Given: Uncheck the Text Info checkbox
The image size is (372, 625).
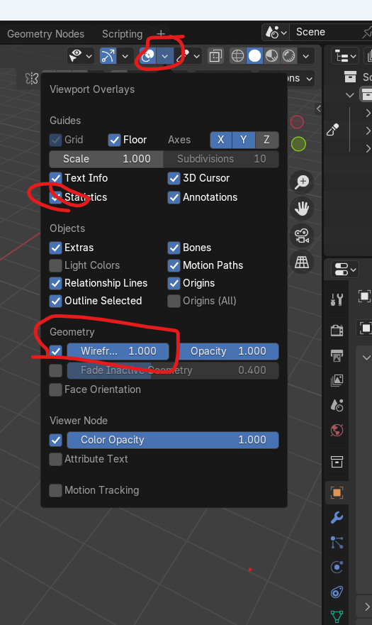Looking at the screenshot, I should [x=56, y=178].
